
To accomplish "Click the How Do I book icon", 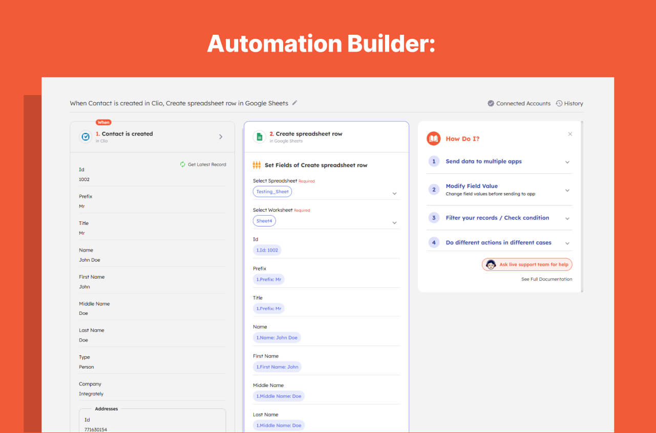I will tap(434, 139).
